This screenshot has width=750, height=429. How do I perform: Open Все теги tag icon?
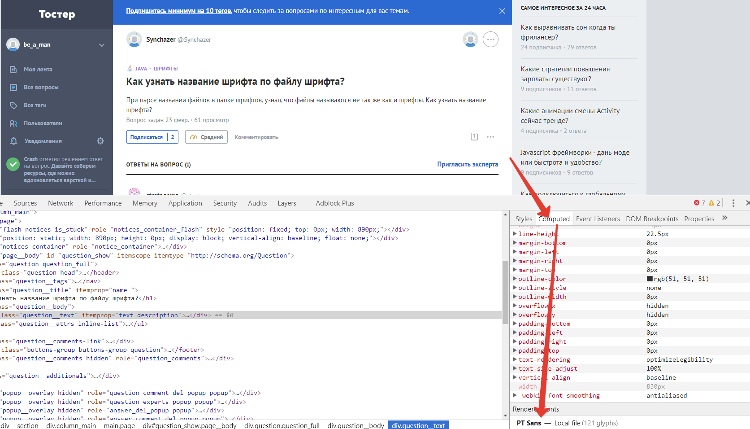coord(13,105)
